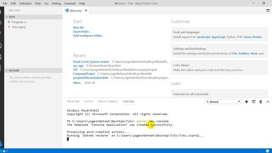Screen dimensions: 272x153
Task: Open the Debug view in the activity bar
Action: [x=1, y=45]
